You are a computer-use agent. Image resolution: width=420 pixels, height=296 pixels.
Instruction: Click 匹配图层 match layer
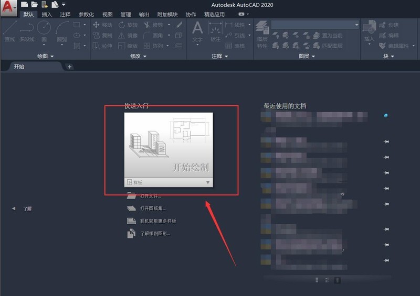(x=328, y=46)
